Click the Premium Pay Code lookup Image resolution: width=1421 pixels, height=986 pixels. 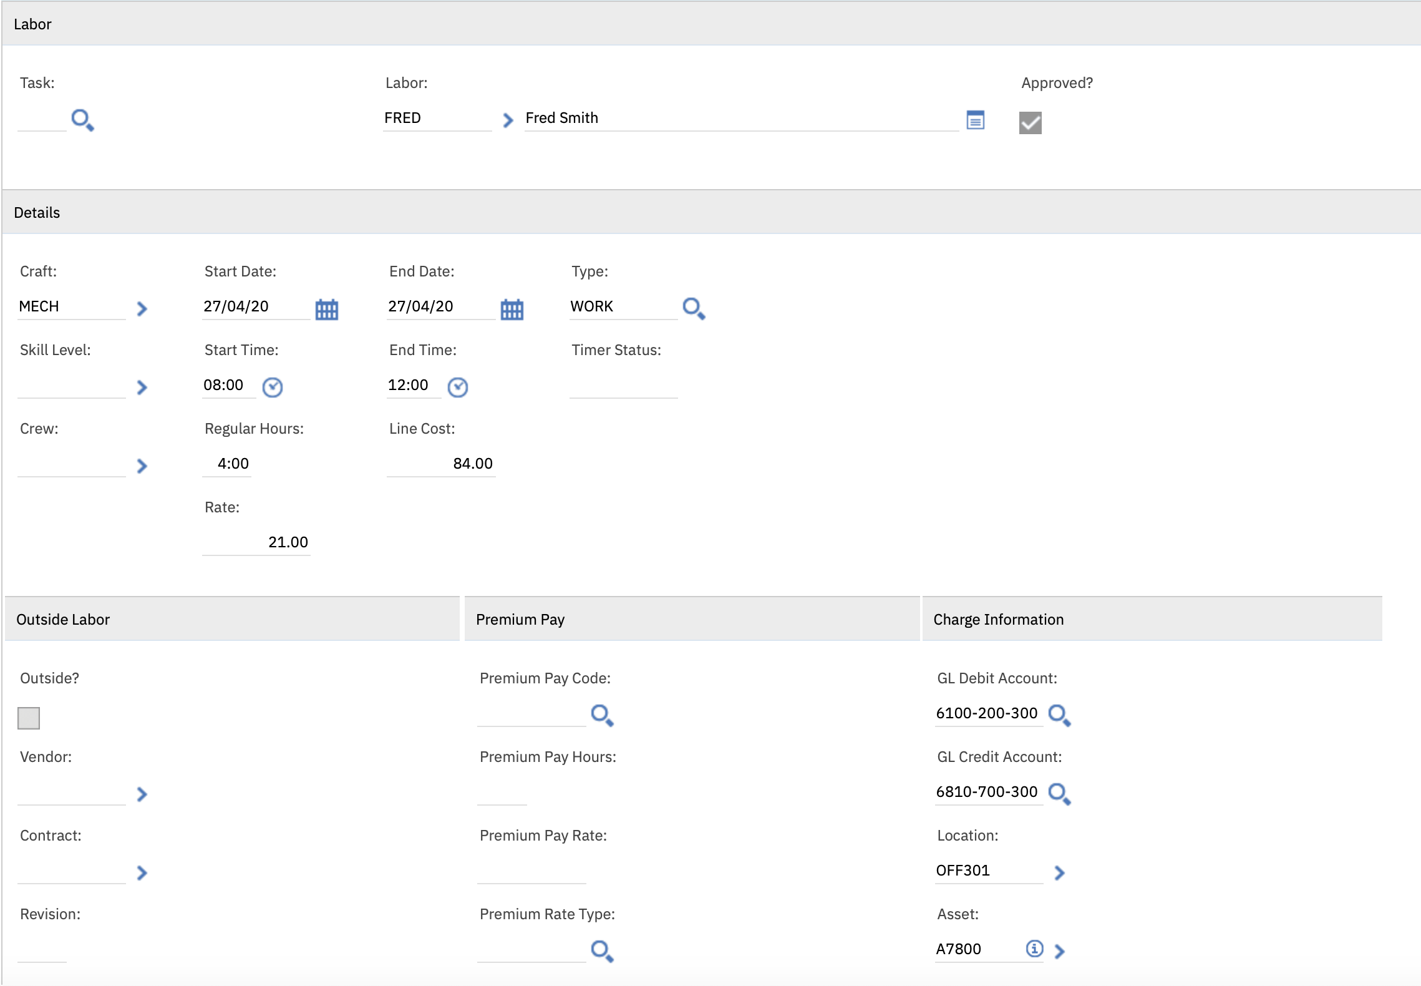point(602,715)
